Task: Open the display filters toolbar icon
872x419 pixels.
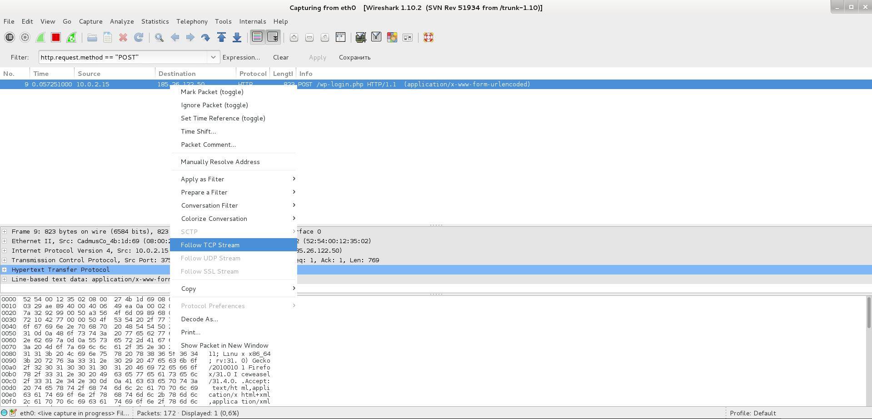Action: 376,38
